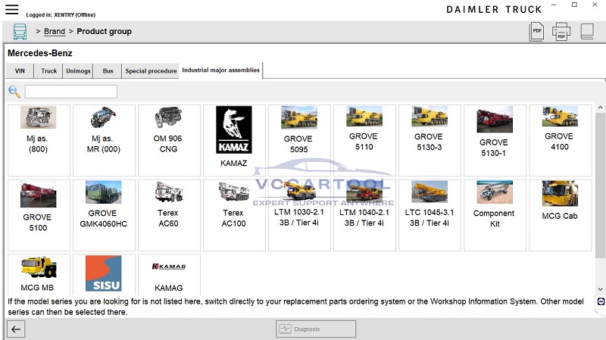Open the GROVE 5100 tile
The width and height of the screenshot is (606, 340).
[x=39, y=215]
